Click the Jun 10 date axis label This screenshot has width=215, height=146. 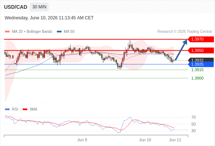coord(145,140)
